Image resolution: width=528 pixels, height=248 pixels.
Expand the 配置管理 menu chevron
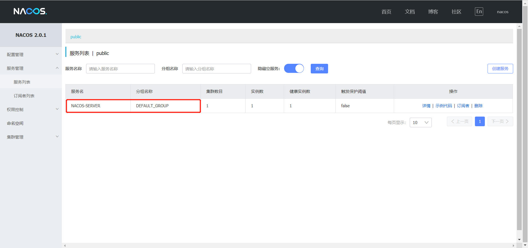(57, 54)
